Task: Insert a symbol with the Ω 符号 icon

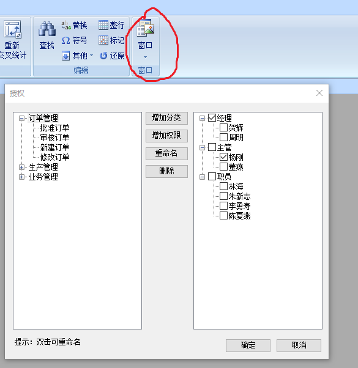Action: click(65, 40)
